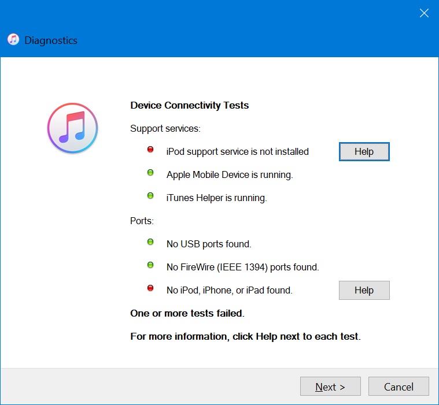
Task: Click the large iTunes music note logo
Action: 72,128
